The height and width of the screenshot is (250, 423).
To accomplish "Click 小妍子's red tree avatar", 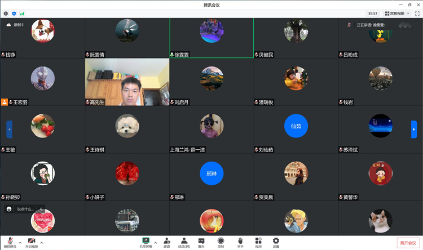I will click(127, 173).
